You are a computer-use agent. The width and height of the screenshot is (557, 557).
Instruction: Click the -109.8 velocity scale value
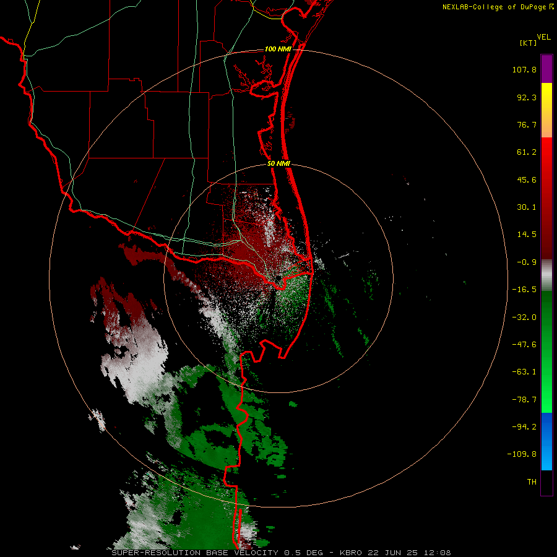coord(522,454)
